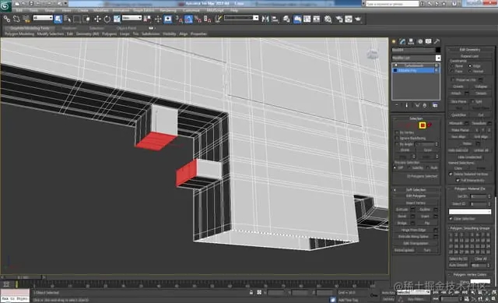The image size is (498, 303).
Task: Expand the Soft Selection rollout
Action: tap(416, 190)
